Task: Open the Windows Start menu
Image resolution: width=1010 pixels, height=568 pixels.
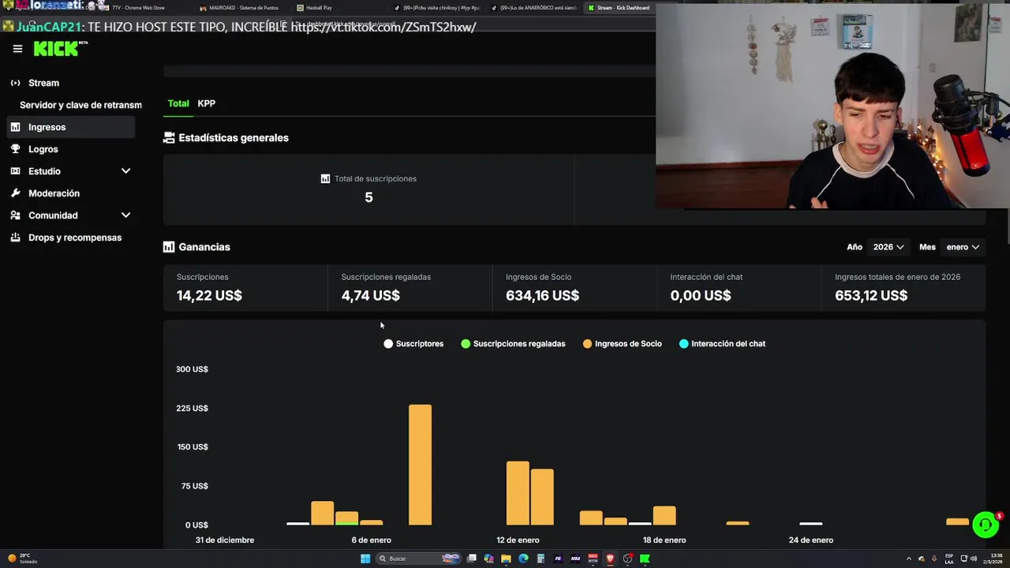Action: click(365, 559)
